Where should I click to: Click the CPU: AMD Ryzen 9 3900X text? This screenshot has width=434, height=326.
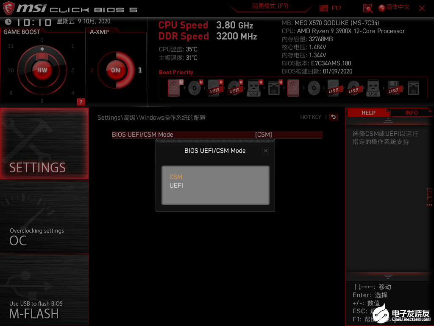[343, 31]
